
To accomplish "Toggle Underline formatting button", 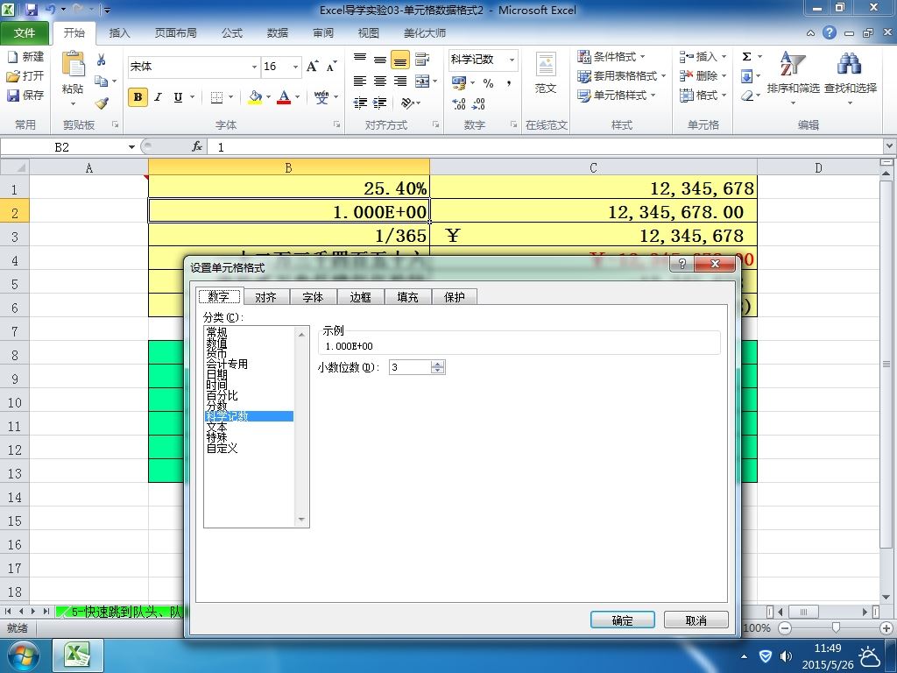I will tap(178, 97).
